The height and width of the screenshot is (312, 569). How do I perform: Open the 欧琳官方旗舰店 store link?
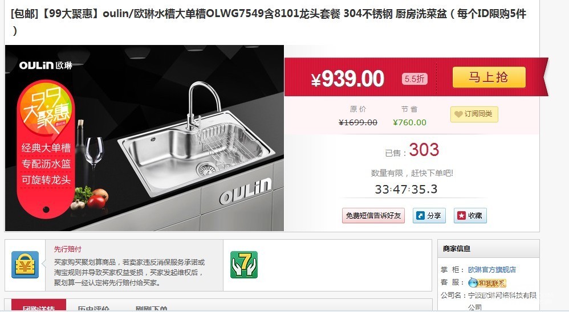coord(491,270)
